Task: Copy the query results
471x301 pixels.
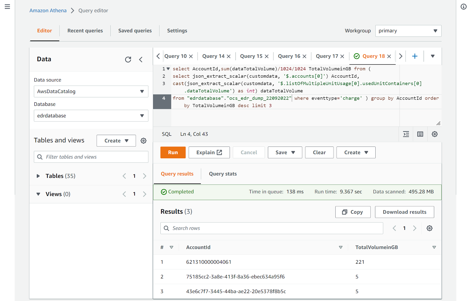Action: (353, 212)
